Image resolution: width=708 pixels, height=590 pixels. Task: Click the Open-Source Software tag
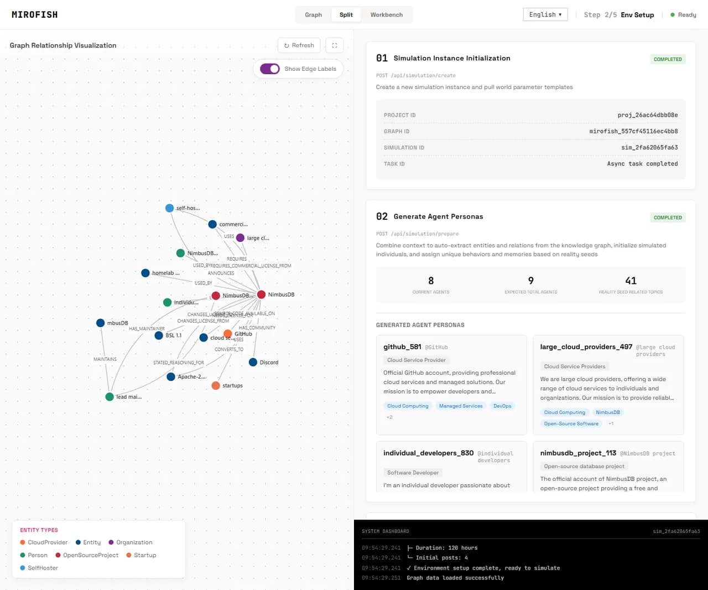[571, 424]
